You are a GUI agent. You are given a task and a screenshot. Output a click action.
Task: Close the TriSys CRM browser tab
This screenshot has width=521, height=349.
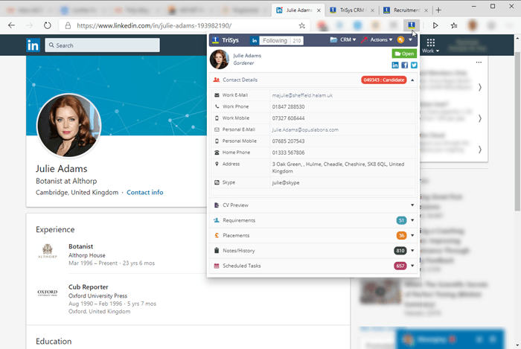click(372, 10)
